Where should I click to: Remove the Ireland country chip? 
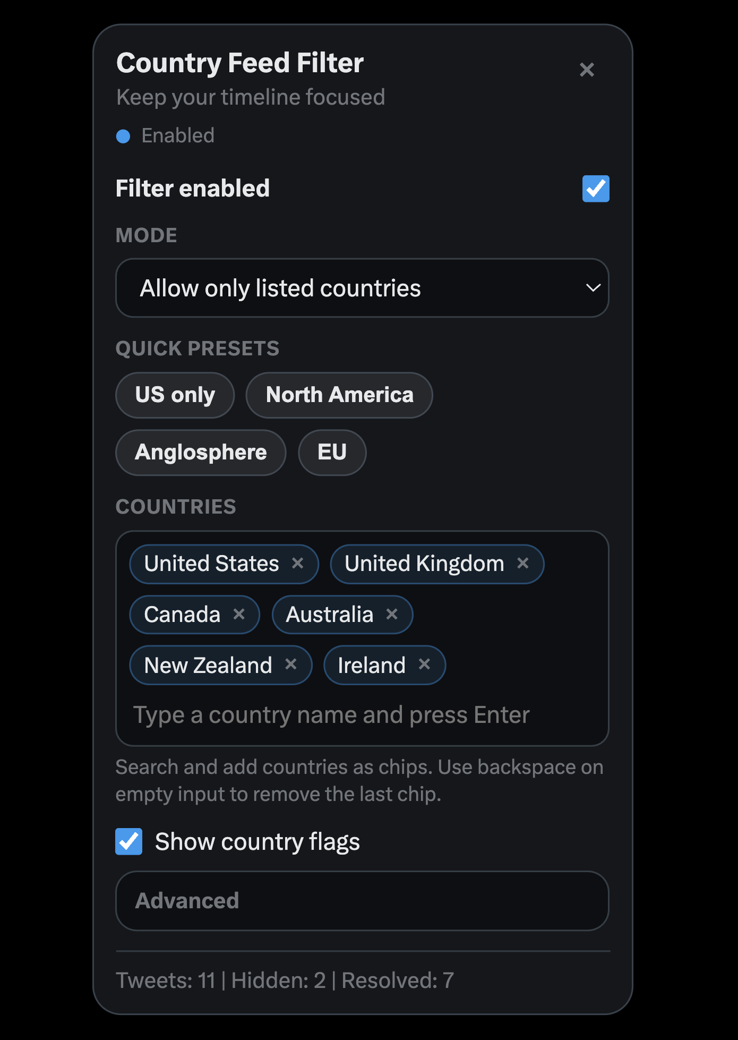click(x=424, y=664)
